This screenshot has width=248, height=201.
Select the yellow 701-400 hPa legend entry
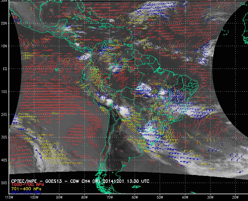click(x=26, y=189)
